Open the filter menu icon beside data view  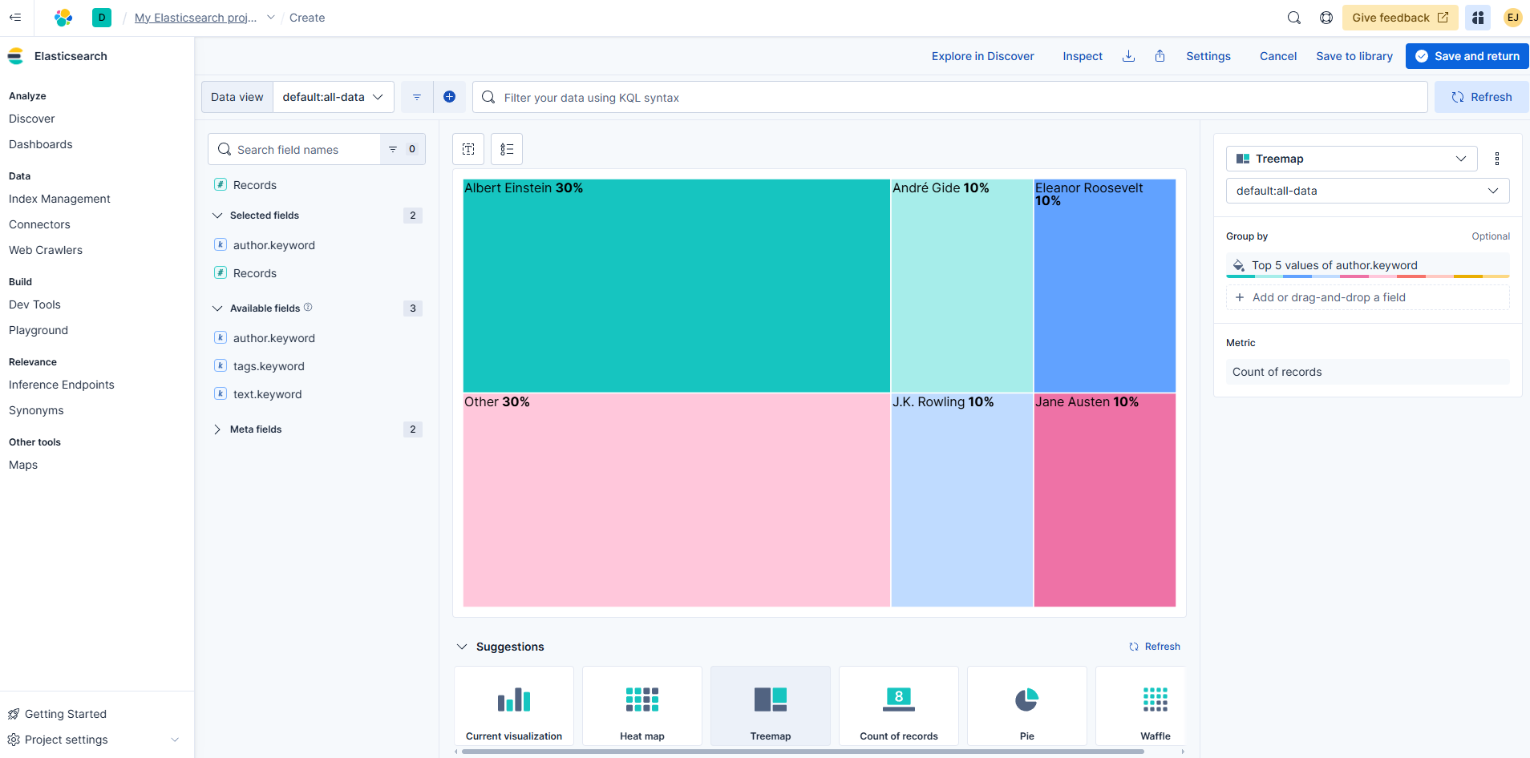[417, 97]
